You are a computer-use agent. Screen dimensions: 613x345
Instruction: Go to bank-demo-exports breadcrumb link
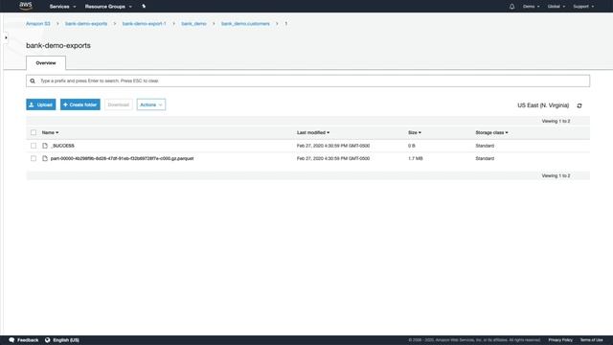86,24
